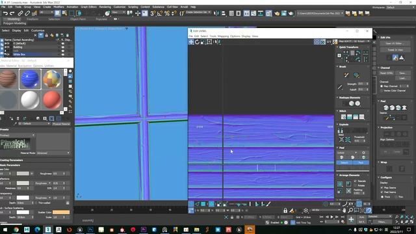This screenshot has height=234, width=416.
Task: Select Vertex sub-object mode in UV editor
Action: click(191, 204)
